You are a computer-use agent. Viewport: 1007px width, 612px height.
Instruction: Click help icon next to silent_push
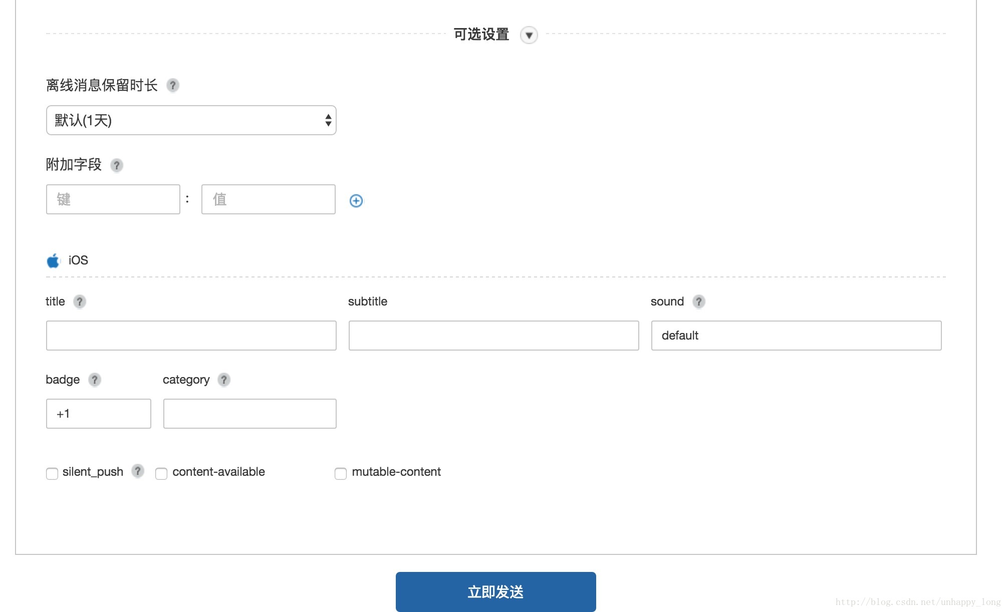pos(138,471)
